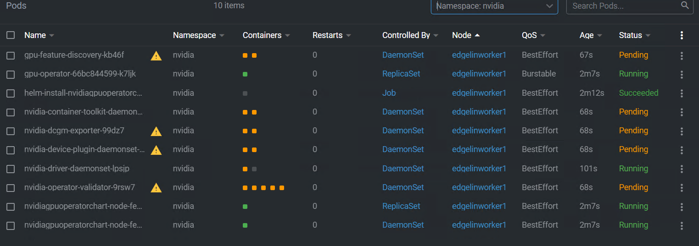This screenshot has width=699, height=246.
Task: Open actions menu for gpu-feature-discovery-kb46f
Action: 682,55
